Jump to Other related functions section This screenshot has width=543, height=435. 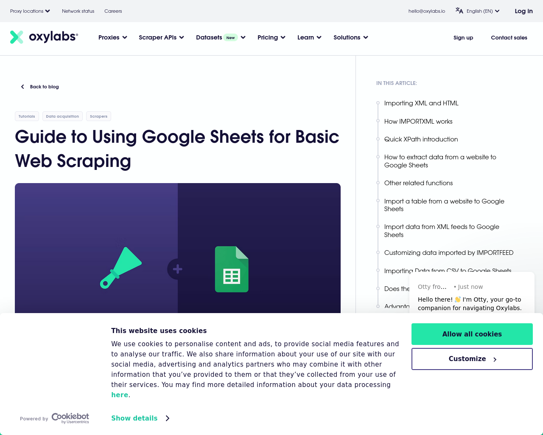(x=418, y=183)
